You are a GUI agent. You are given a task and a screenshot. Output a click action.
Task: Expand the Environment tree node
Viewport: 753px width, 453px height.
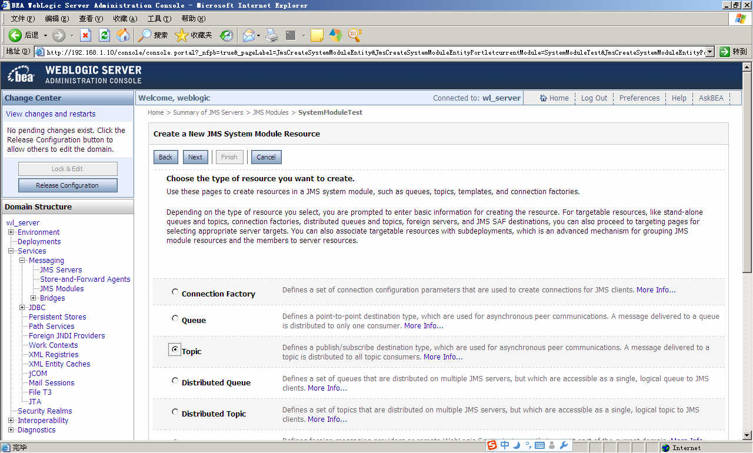tap(11, 232)
